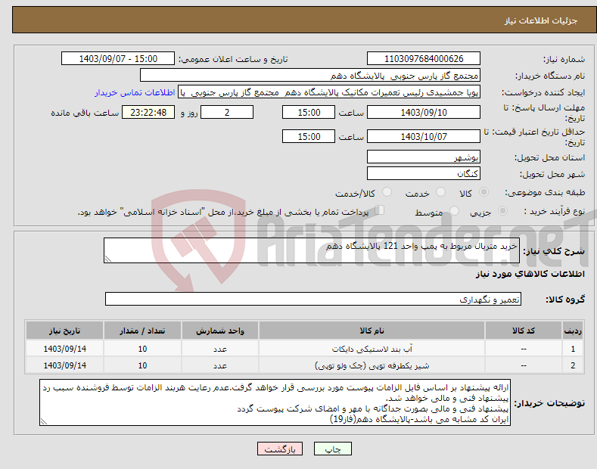Select the کالا radio button
The height and width of the screenshot is (469, 597).
click(x=484, y=192)
